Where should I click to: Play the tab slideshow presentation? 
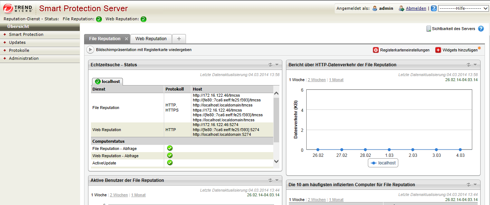[90, 50]
